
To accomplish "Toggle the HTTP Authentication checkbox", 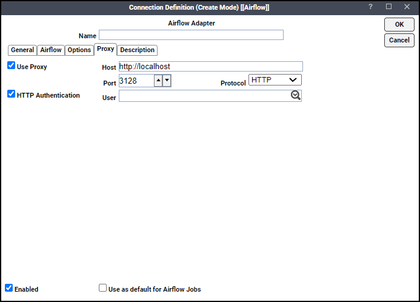I will pyautogui.click(x=12, y=94).
